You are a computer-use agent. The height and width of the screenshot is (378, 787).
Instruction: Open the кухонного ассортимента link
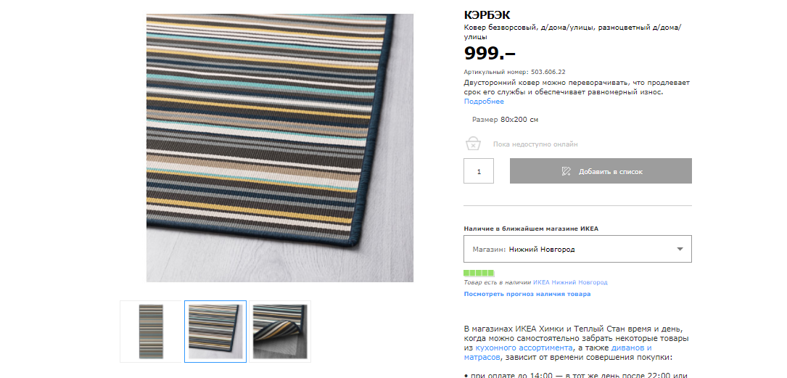524,348
